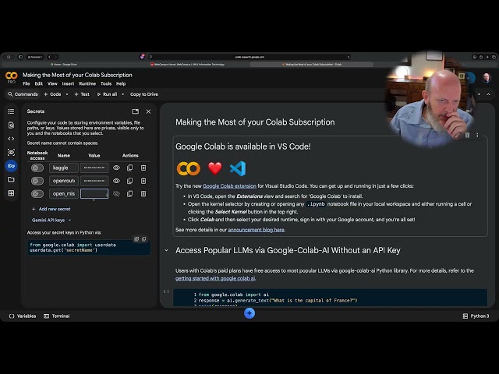Click the browser address bar
499x374 pixels.
[249, 57]
